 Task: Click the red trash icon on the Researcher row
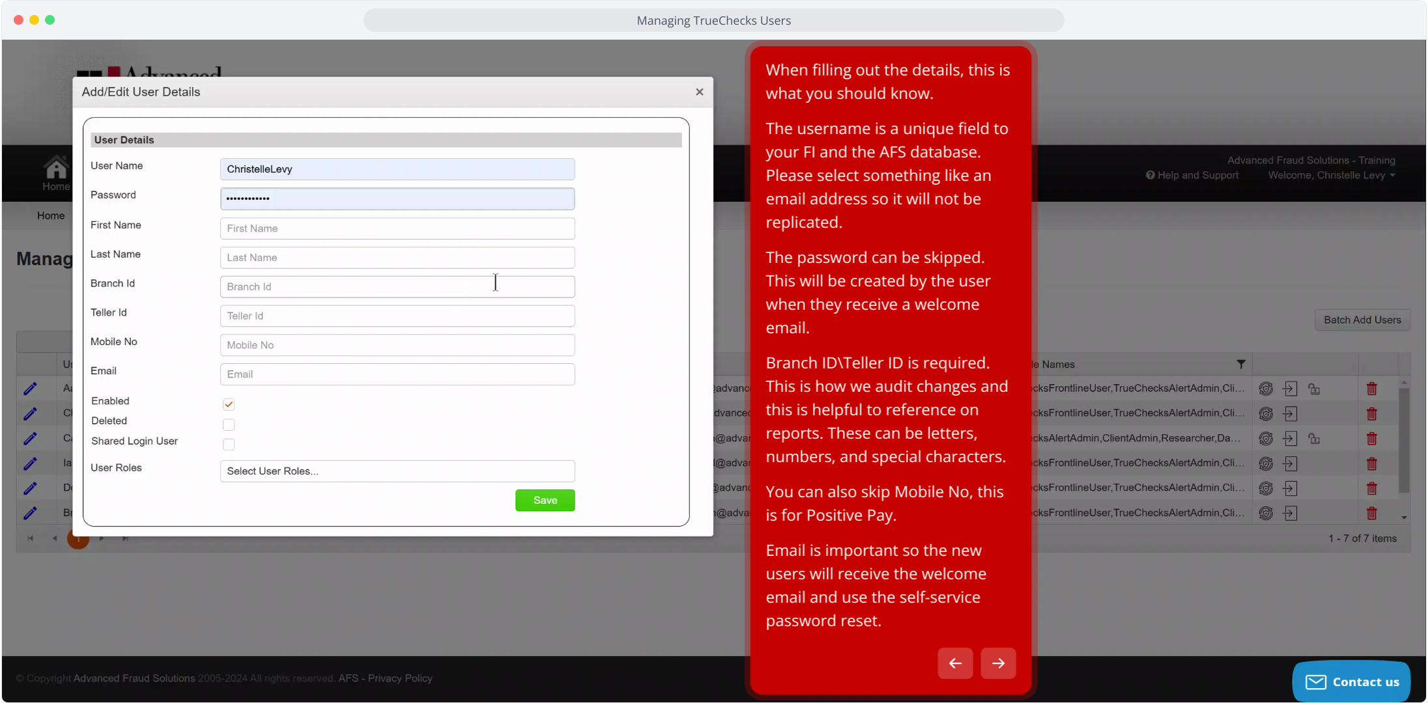click(x=1371, y=438)
